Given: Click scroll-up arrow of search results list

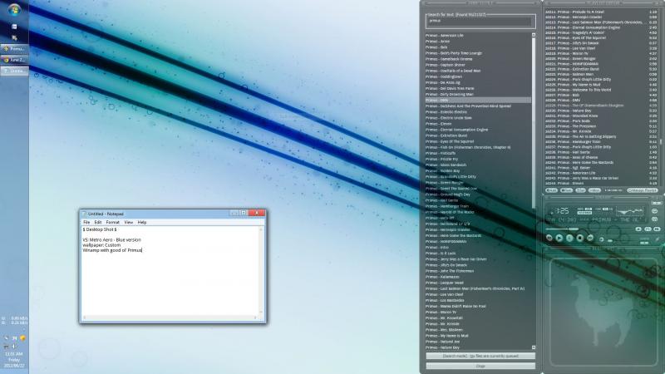Looking at the screenshot, I should [534, 35].
